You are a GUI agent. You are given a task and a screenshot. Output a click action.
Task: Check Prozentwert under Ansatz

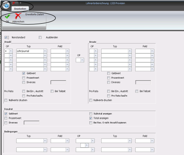pos(109,78)
